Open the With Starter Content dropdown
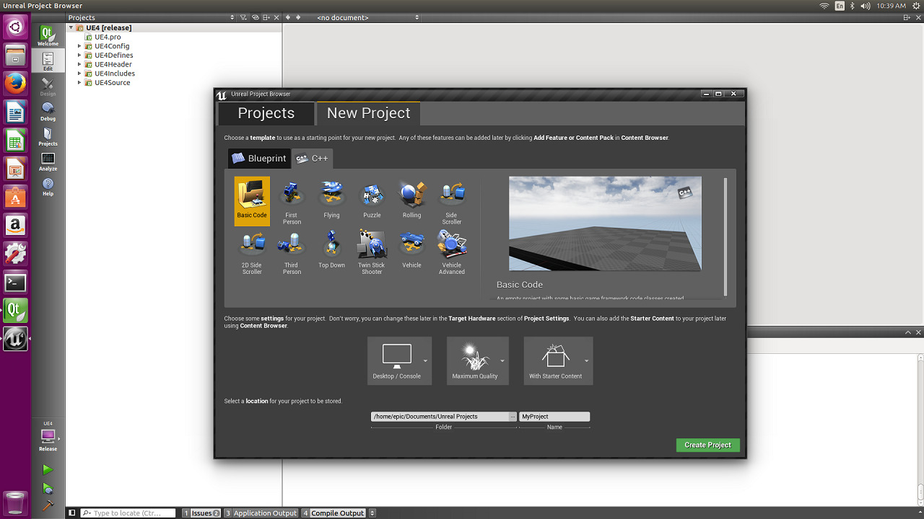This screenshot has width=924, height=519. [558, 361]
